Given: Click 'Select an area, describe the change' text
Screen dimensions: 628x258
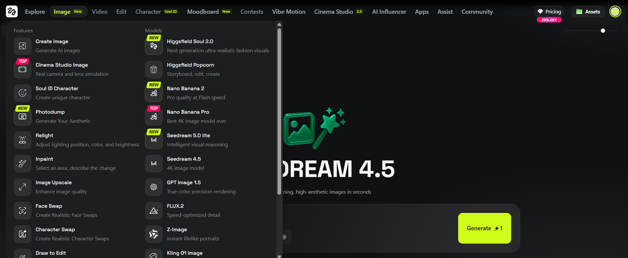Looking at the screenshot, I should tap(76, 168).
